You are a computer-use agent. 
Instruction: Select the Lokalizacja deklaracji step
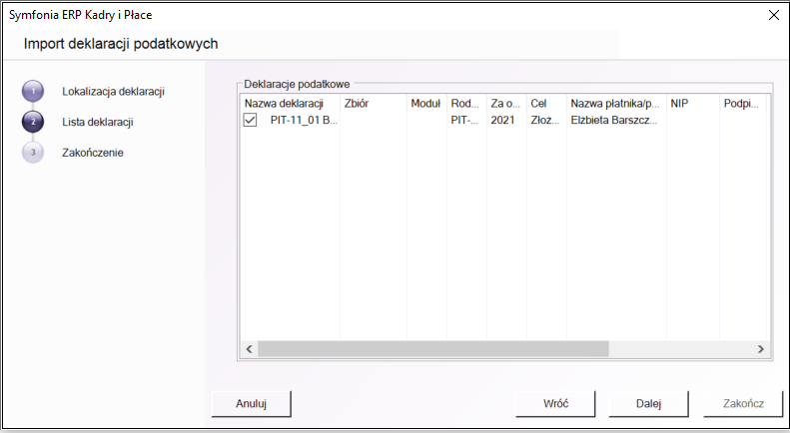coord(114,92)
